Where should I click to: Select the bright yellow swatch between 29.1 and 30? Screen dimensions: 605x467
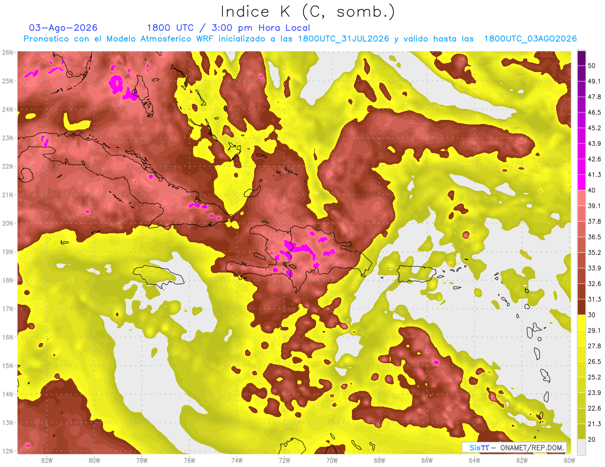(x=582, y=322)
